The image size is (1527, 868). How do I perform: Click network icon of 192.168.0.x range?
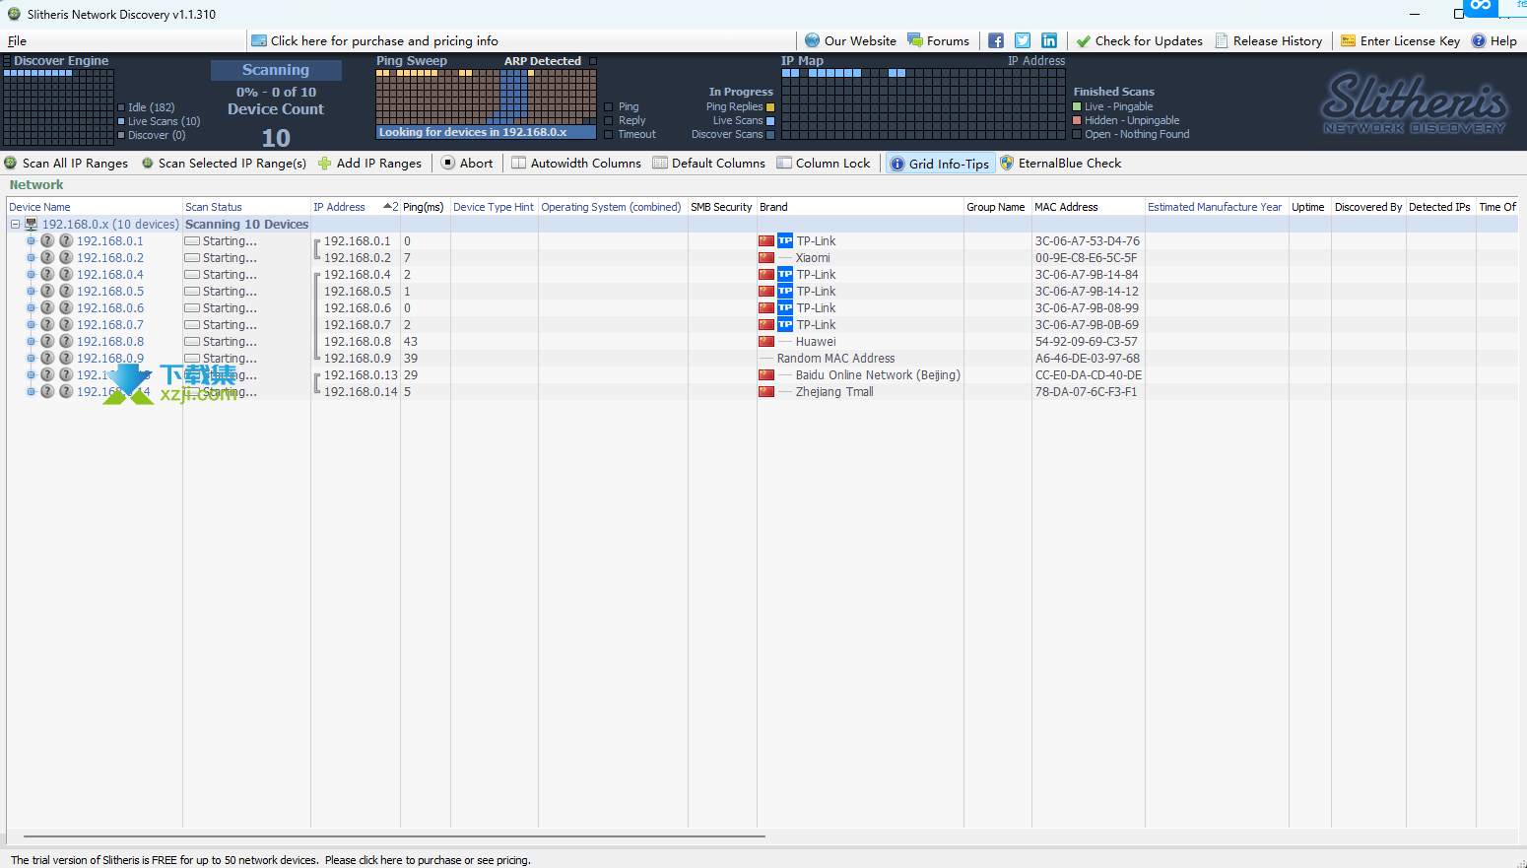click(32, 224)
